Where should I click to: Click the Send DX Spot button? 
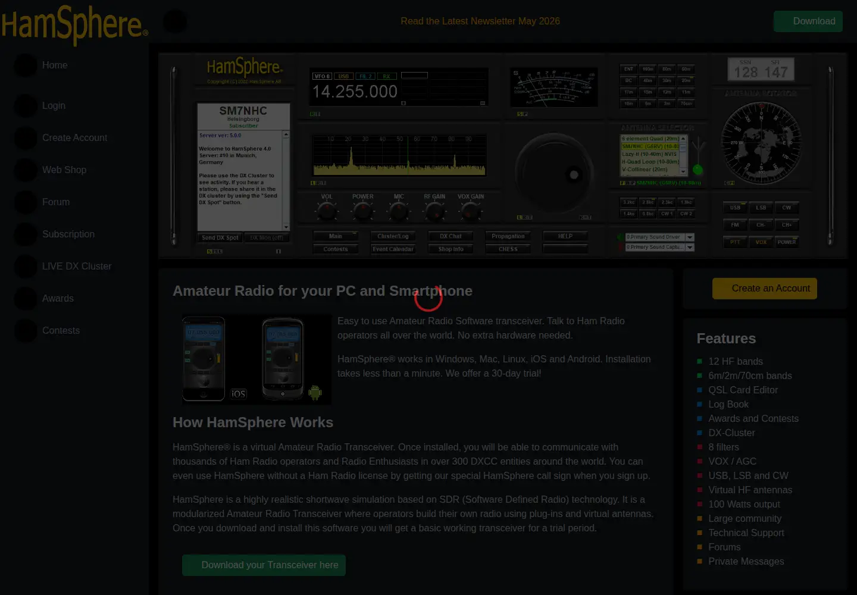point(220,238)
